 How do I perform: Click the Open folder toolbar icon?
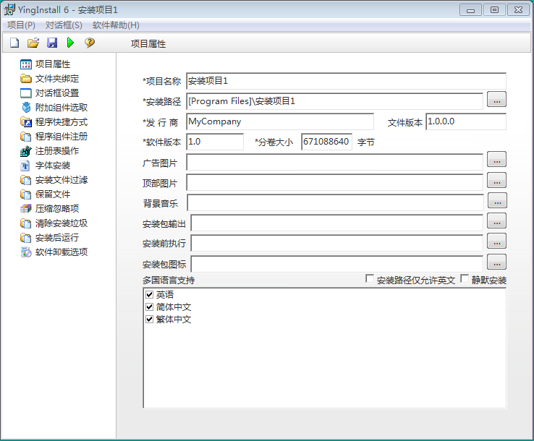33,43
